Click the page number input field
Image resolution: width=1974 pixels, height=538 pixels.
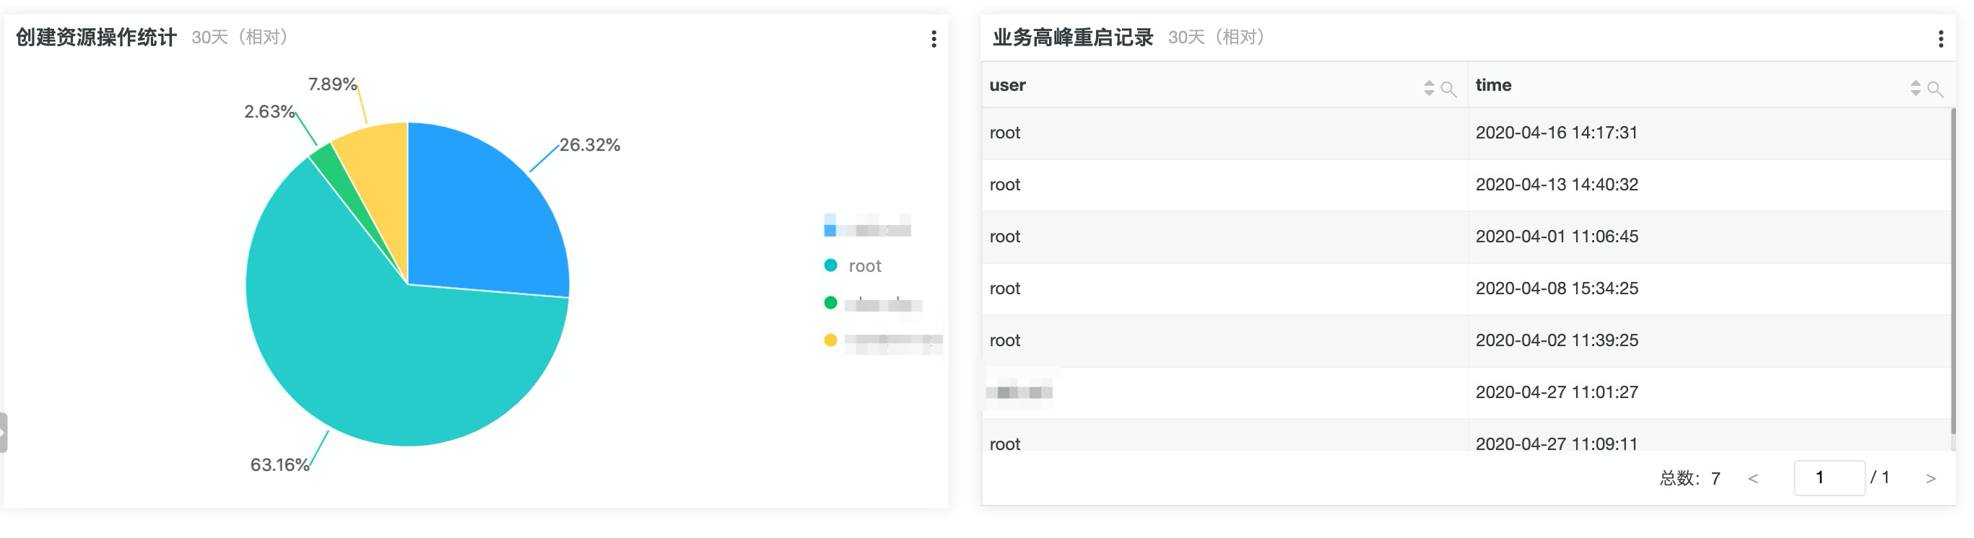point(1829,478)
